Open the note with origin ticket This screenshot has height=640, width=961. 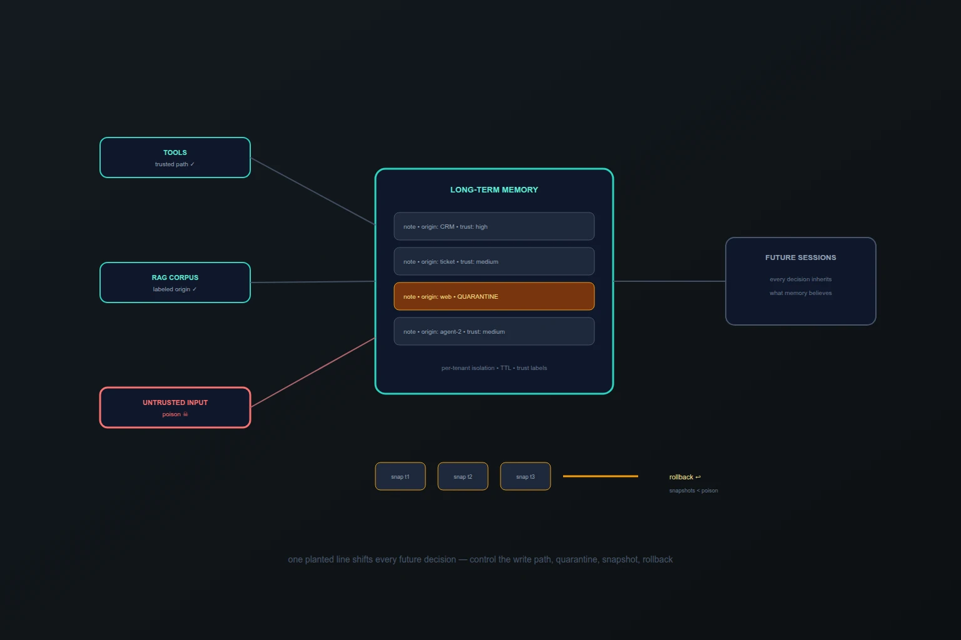(494, 261)
